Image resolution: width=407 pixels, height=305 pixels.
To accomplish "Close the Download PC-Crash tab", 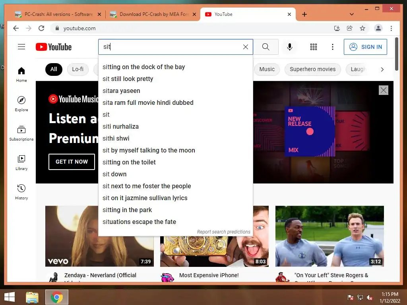I will (x=194, y=14).
